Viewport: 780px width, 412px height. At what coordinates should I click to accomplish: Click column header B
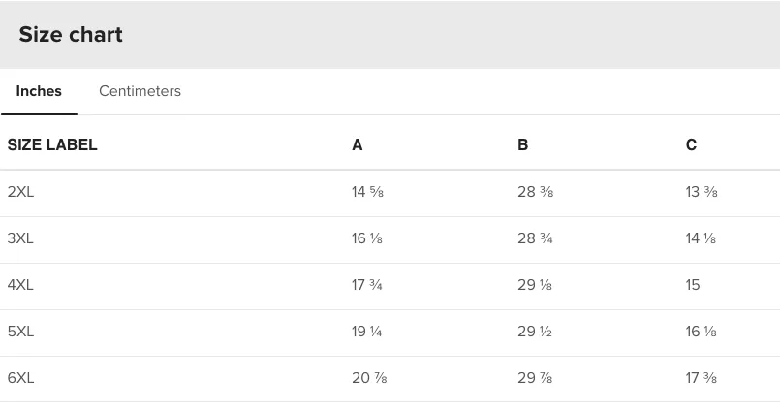pos(522,144)
